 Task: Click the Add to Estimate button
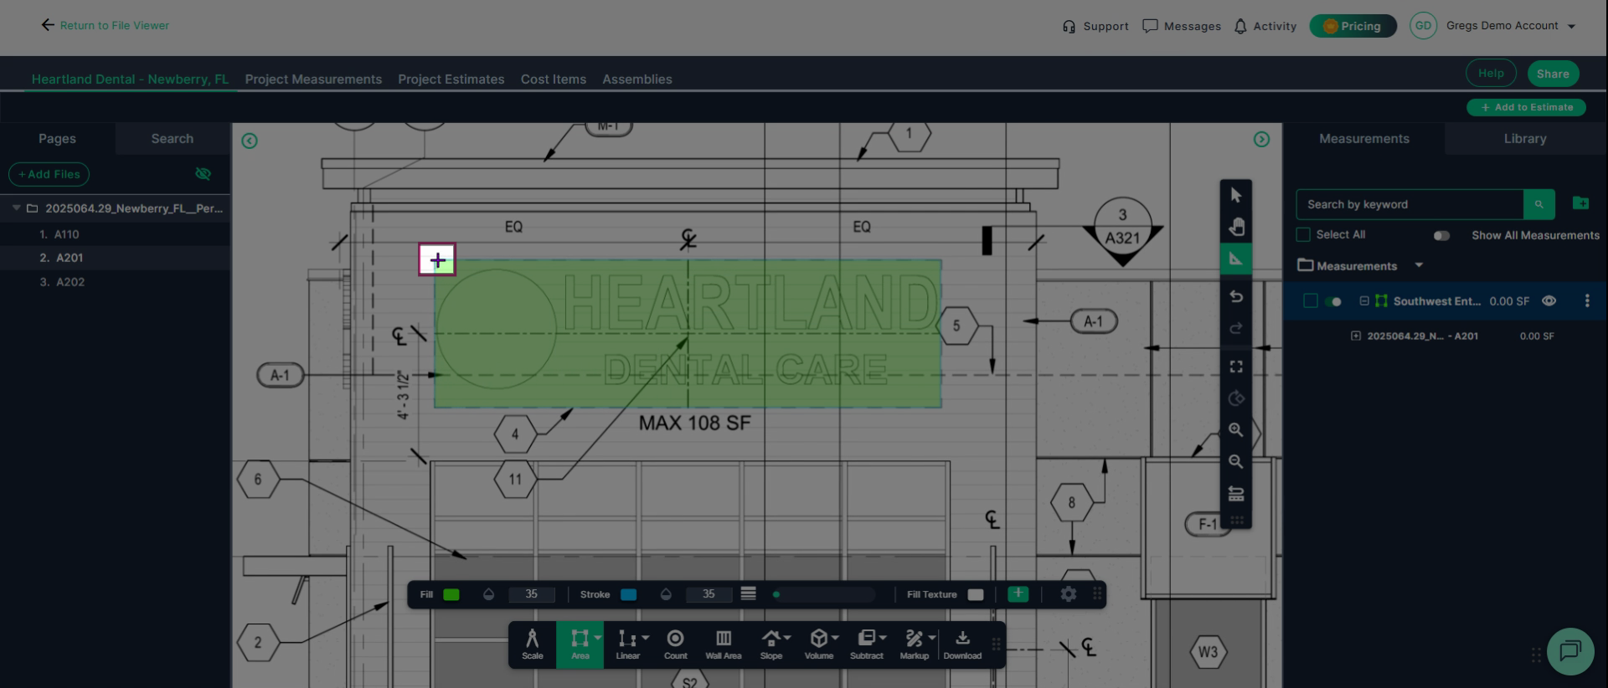1527,107
